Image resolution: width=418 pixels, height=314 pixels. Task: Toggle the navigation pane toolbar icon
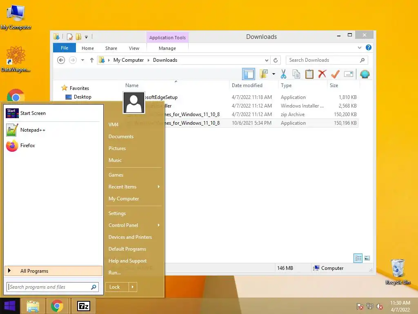pos(249,74)
